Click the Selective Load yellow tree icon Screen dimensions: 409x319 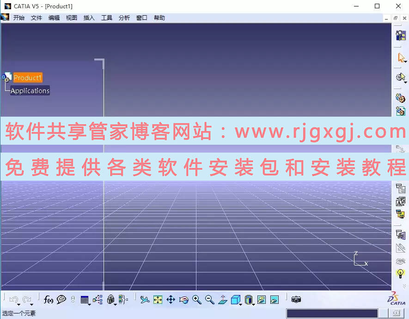pos(400,214)
